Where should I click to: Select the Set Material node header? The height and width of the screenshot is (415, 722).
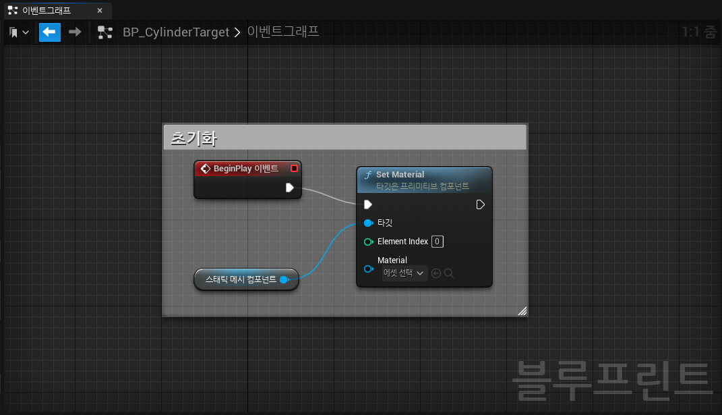[x=425, y=179]
